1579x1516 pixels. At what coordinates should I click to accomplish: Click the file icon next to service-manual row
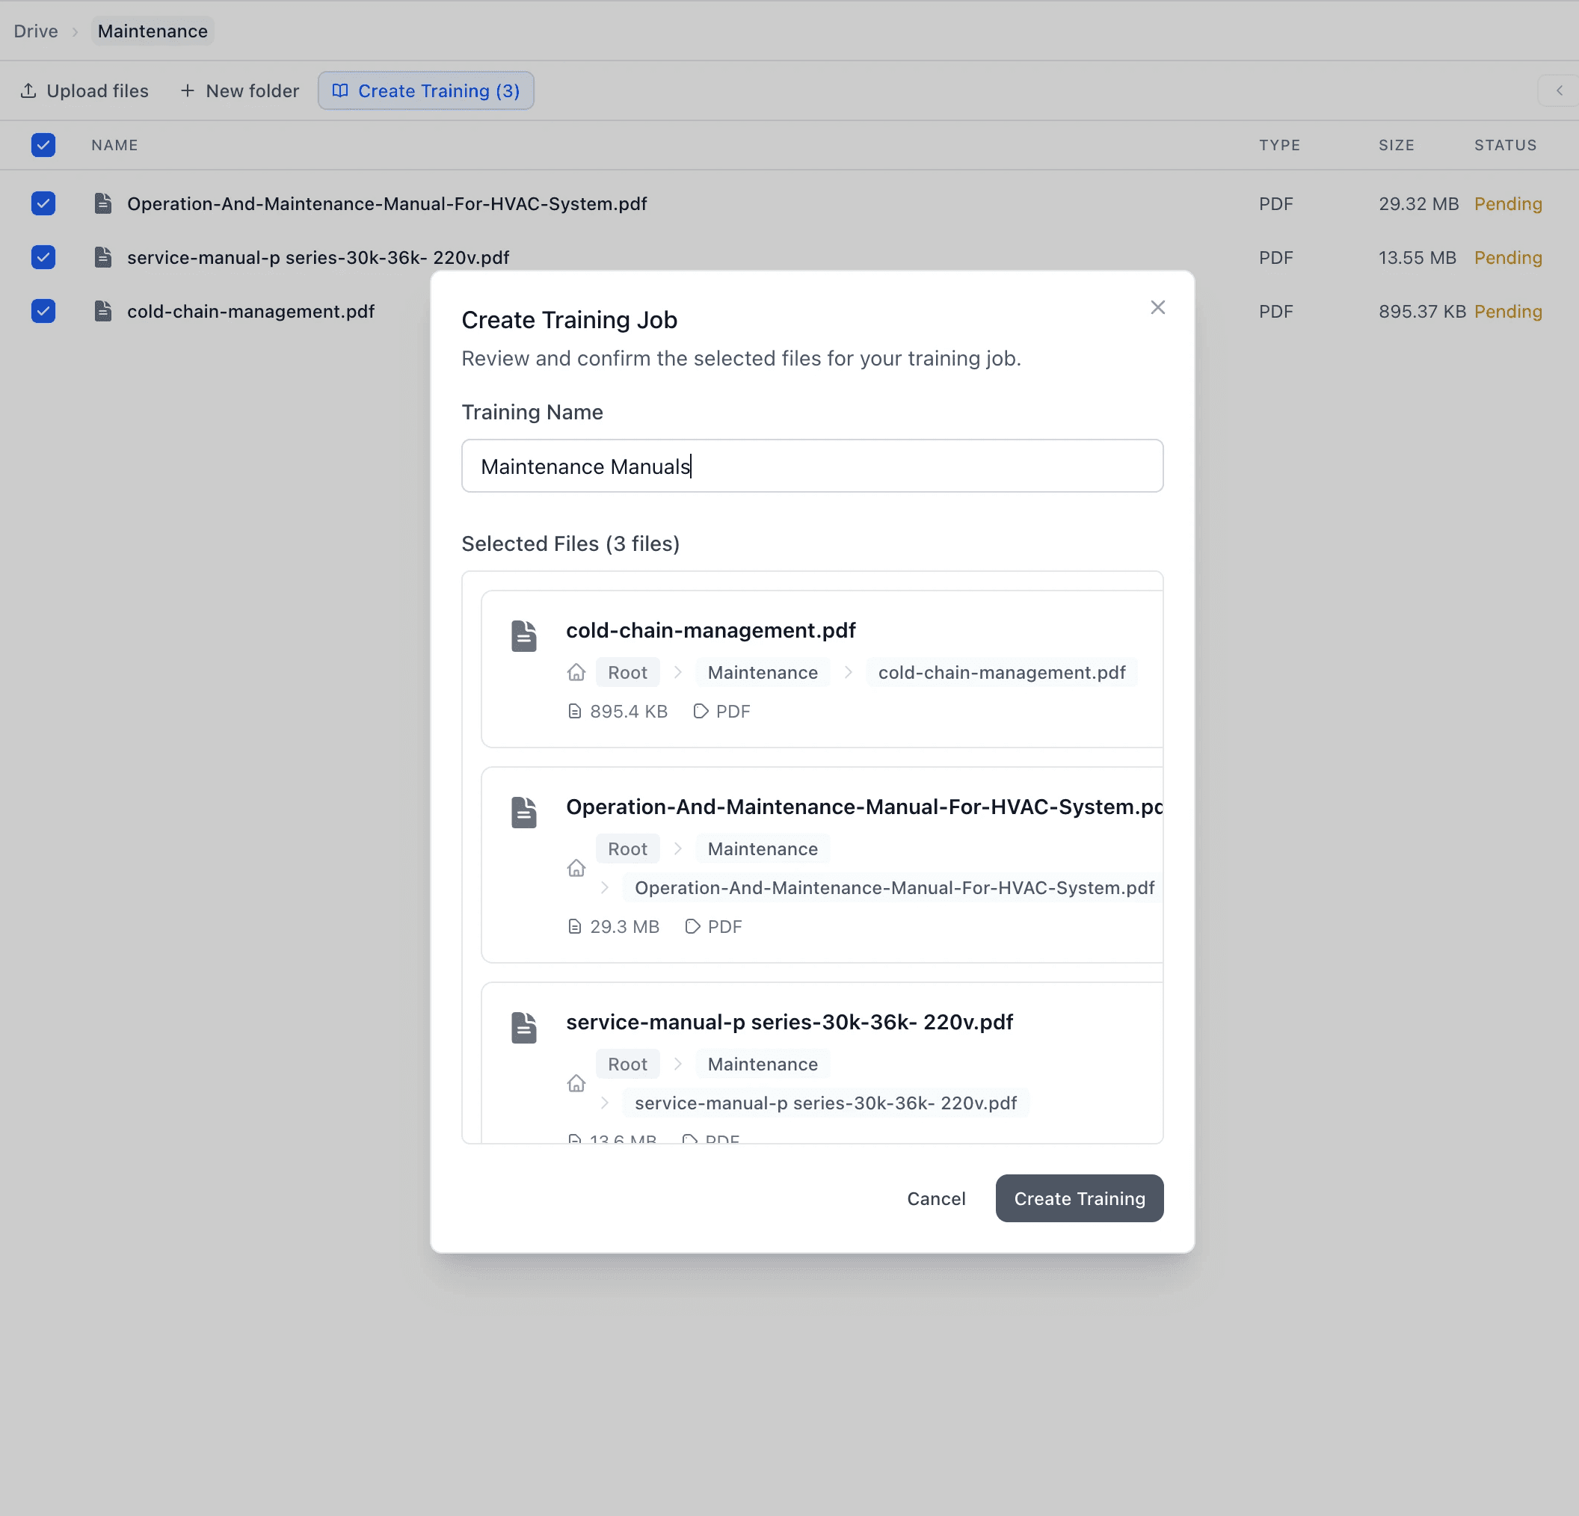pyautogui.click(x=103, y=257)
